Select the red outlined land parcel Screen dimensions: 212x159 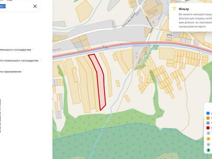coord(98,83)
